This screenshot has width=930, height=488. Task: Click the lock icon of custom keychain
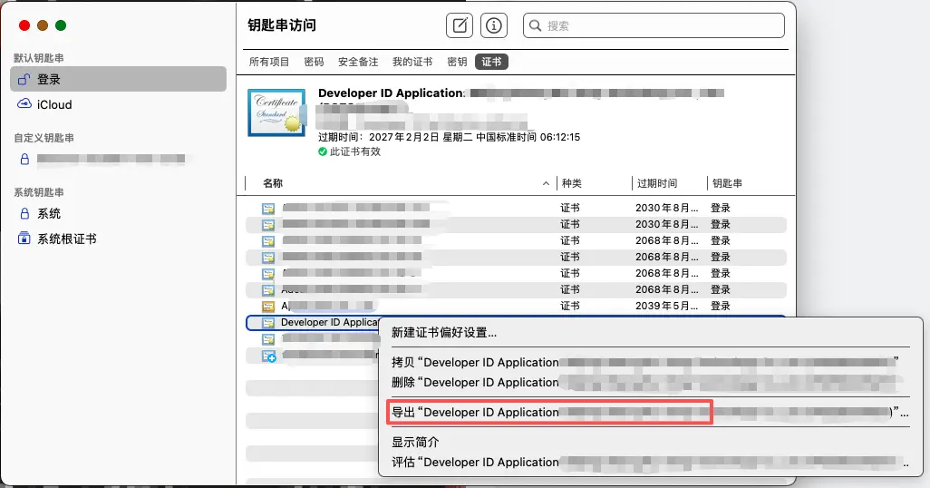coord(24,159)
